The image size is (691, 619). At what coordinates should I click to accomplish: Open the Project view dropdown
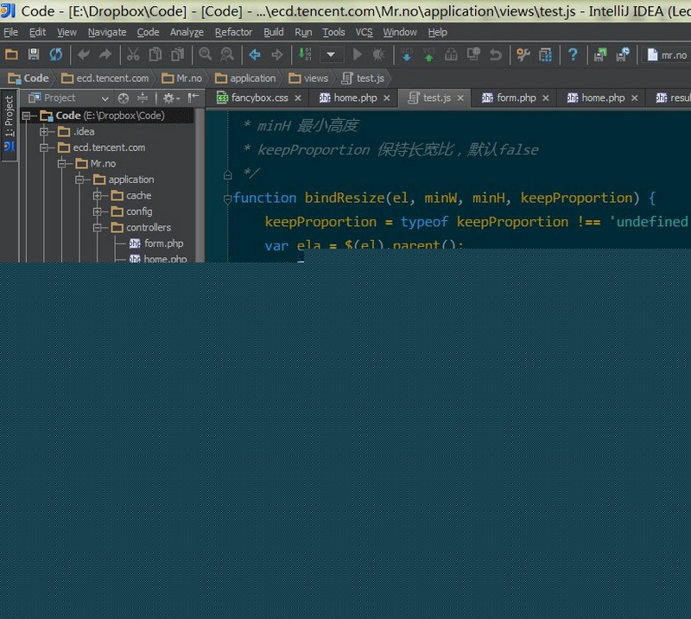pos(105,98)
